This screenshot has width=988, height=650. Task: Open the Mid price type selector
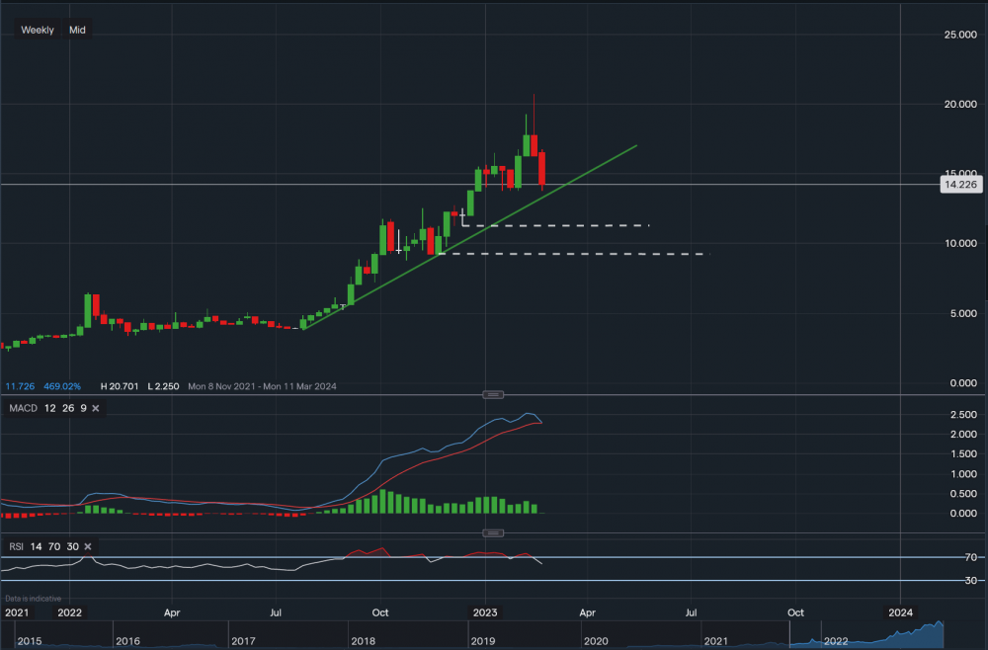[x=77, y=30]
